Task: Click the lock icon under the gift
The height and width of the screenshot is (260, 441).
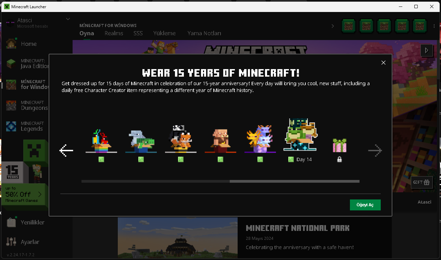Action: click(x=340, y=159)
